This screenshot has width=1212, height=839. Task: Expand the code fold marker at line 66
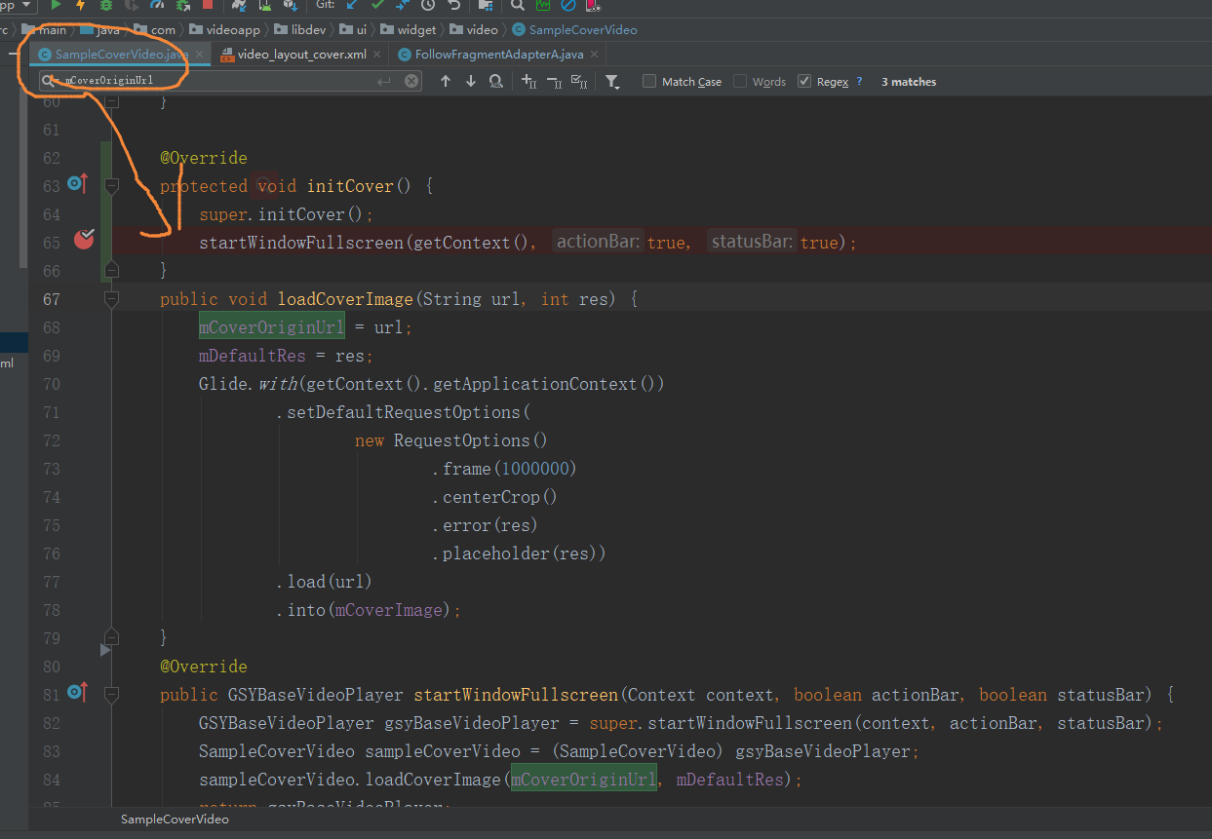(111, 268)
